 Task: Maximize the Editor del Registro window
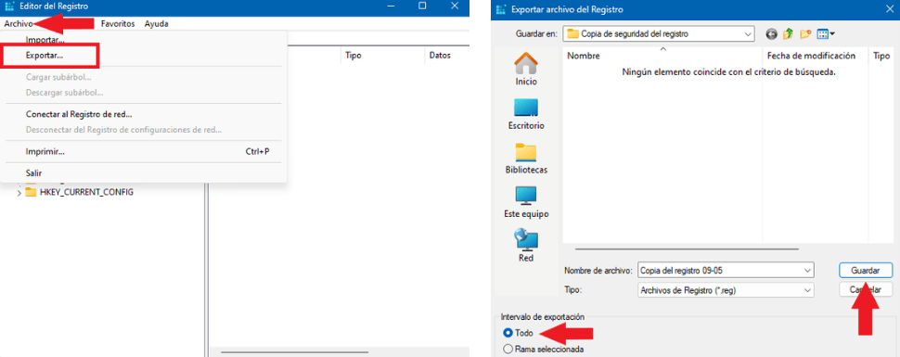[x=422, y=6]
